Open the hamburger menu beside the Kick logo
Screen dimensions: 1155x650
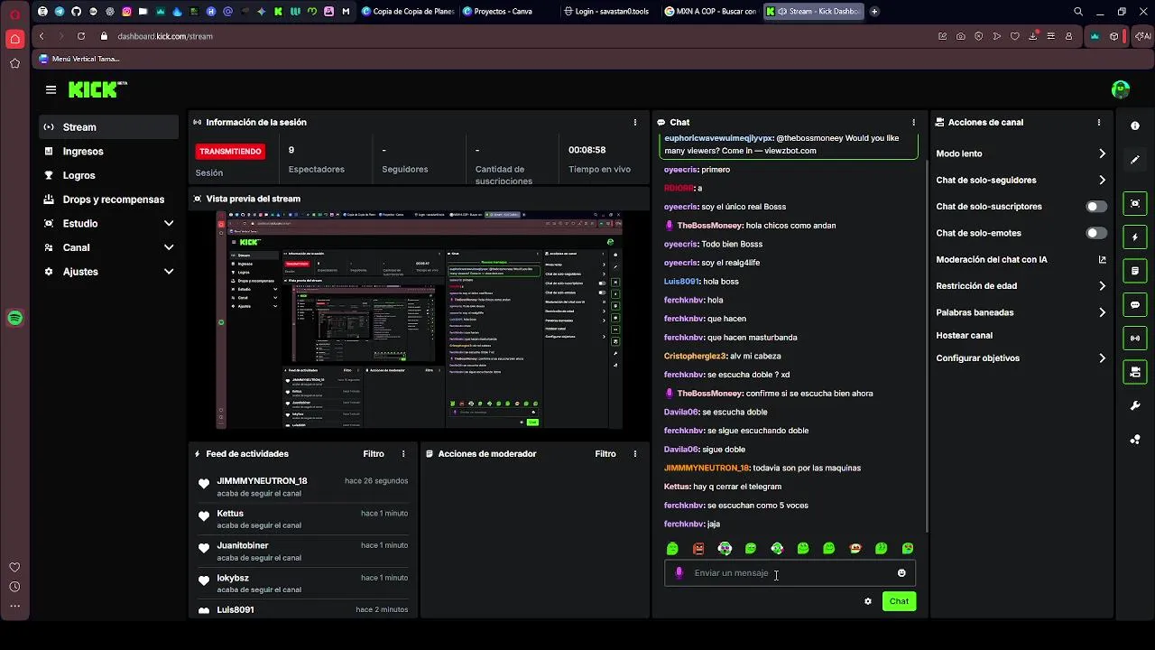(51, 89)
